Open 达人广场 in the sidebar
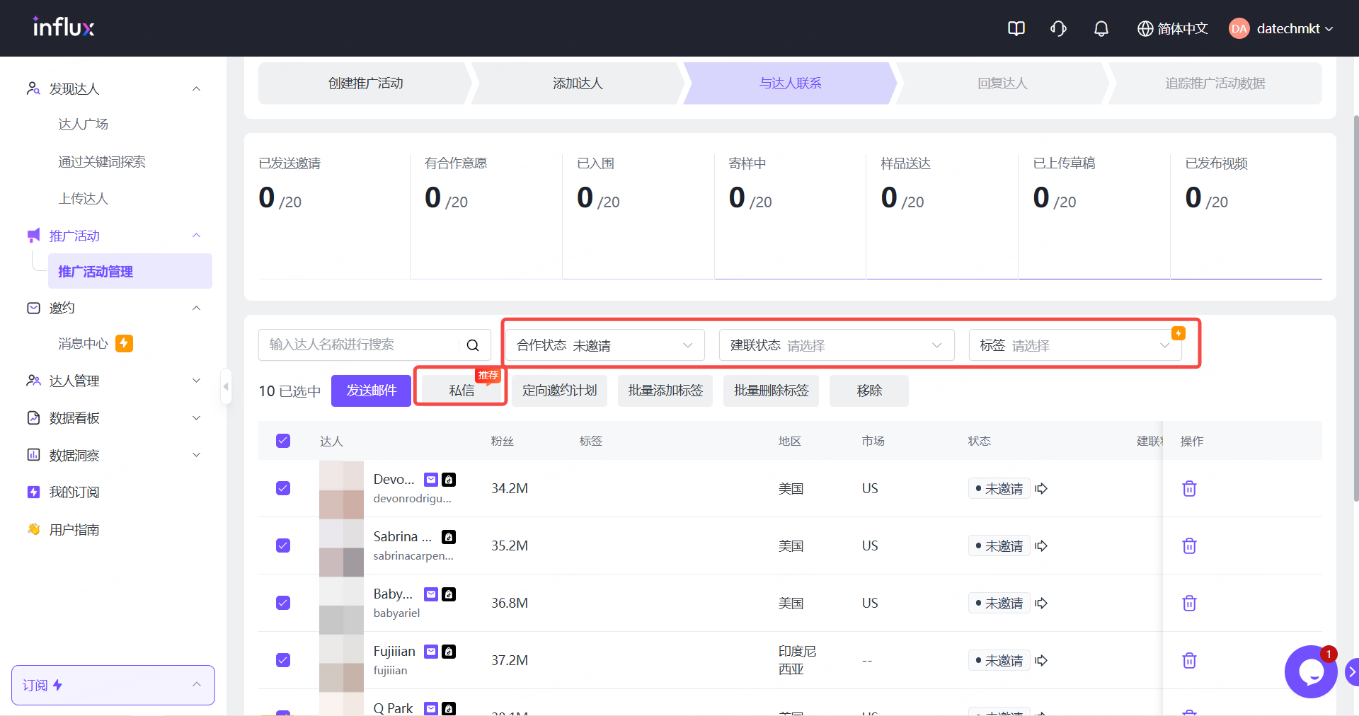This screenshot has height=716, width=1359. point(84,125)
